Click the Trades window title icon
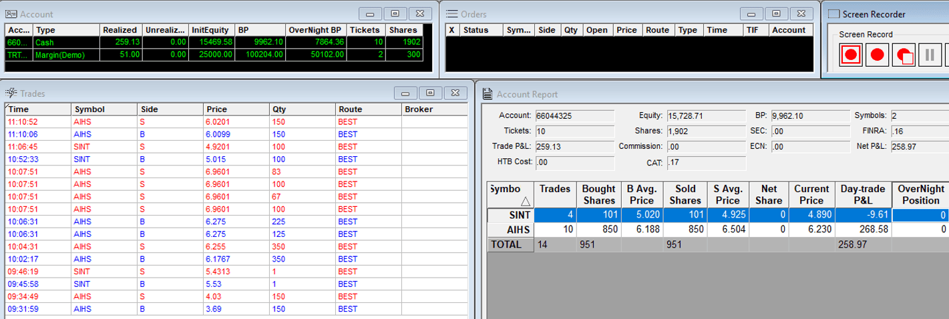Viewport: 949px width, 319px height. 11,93
